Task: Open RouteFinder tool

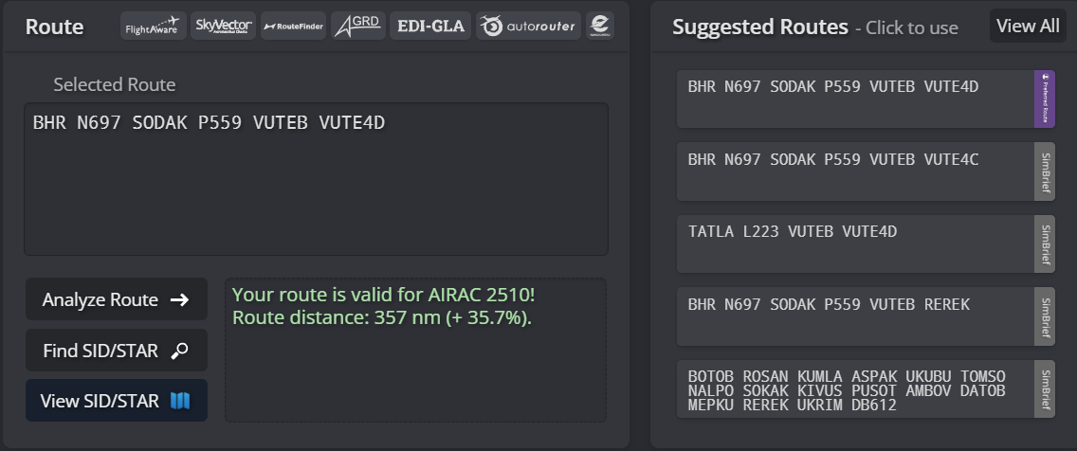Action: click(x=292, y=26)
